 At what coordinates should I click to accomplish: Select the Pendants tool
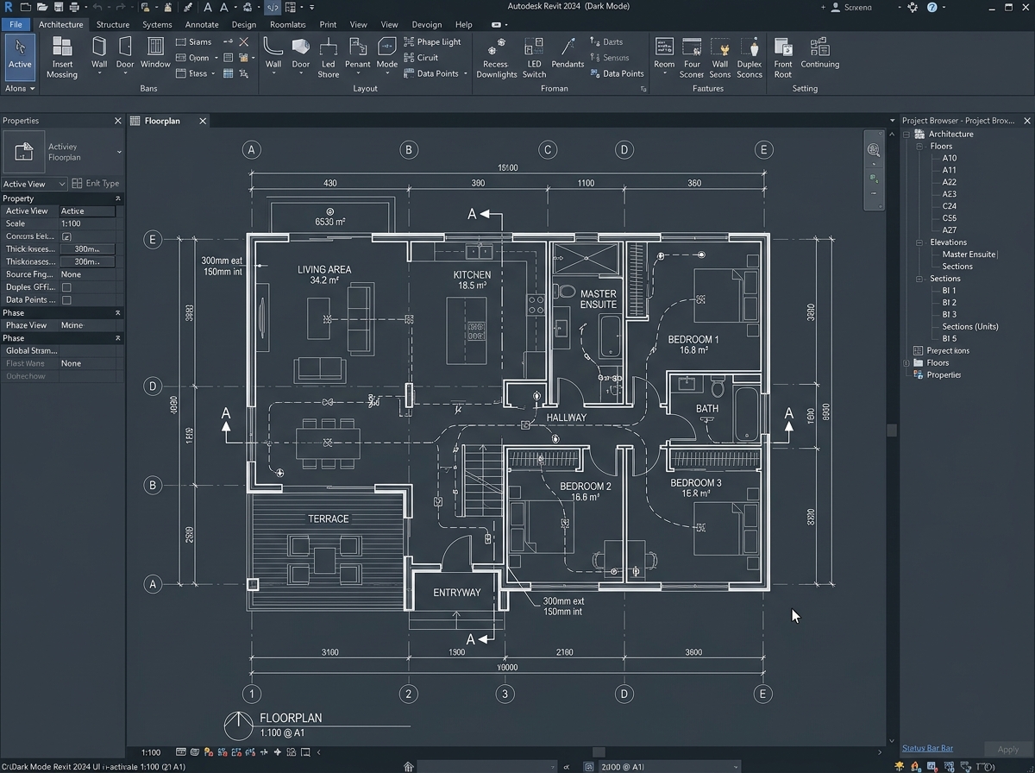click(x=568, y=53)
